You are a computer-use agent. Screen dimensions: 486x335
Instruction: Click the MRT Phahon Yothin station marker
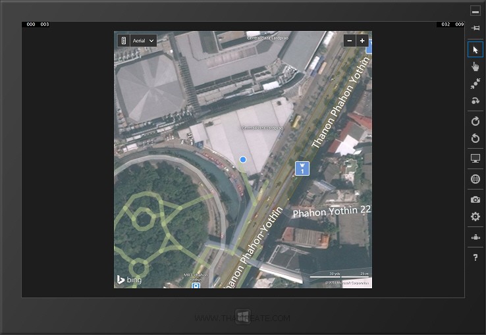(196, 284)
